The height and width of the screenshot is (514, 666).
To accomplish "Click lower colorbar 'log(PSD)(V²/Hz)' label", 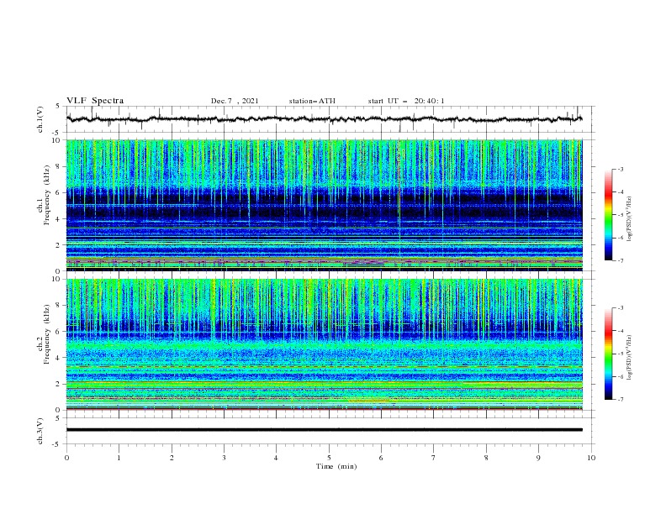I will [630, 357].
